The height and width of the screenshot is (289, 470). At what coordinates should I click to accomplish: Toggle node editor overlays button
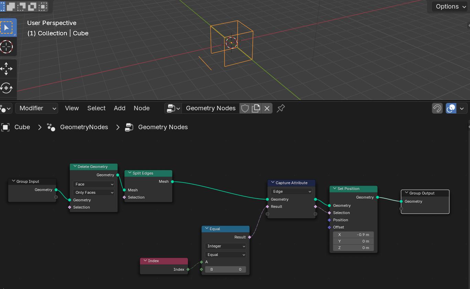tap(451, 108)
